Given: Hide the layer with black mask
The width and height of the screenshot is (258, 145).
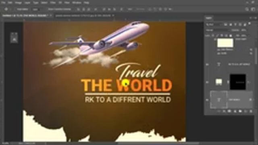Looking at the screenshot, I should (207, 82).
